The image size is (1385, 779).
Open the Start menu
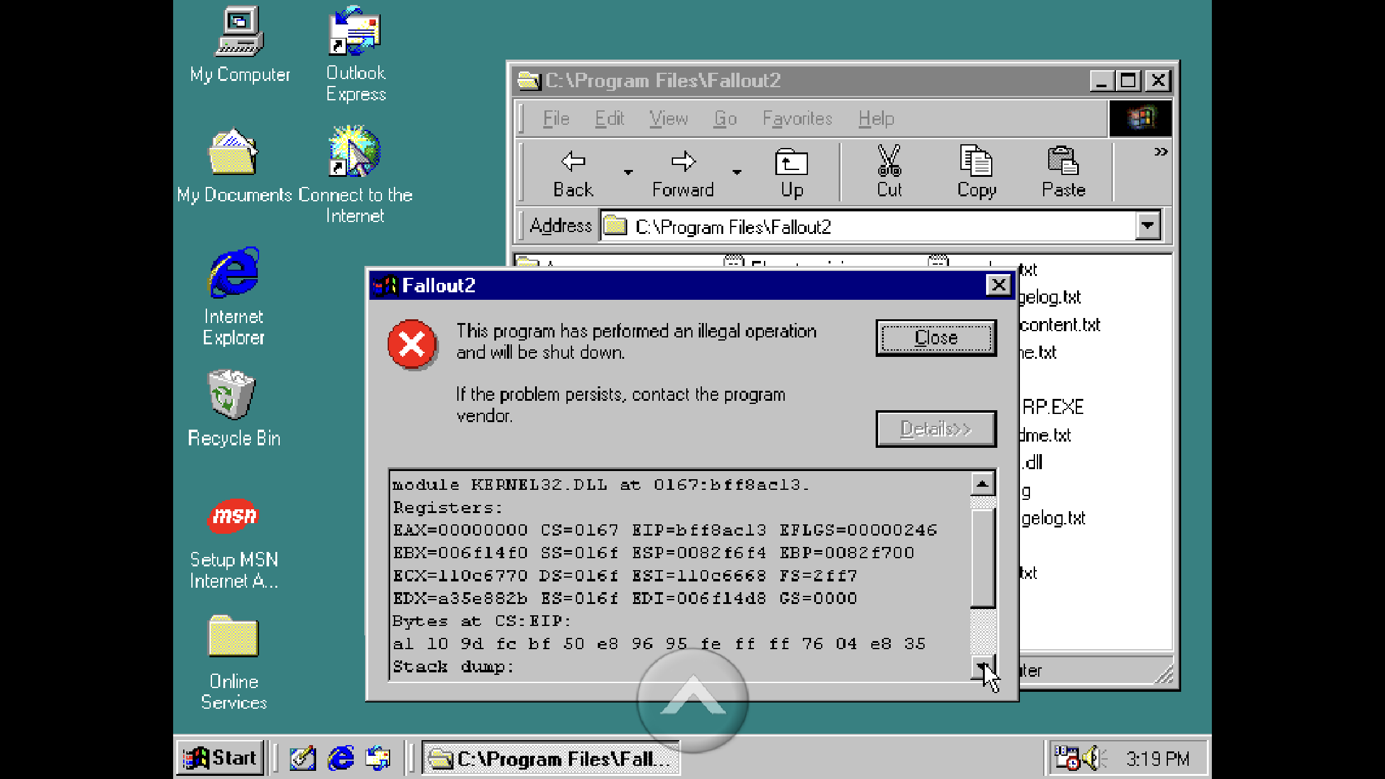click(x=220, y=758)
